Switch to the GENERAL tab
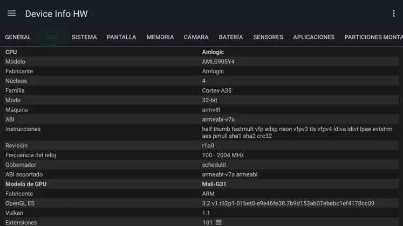Image resolution: width=403 pixels, height=226 pixels. [x=18, y=37]
